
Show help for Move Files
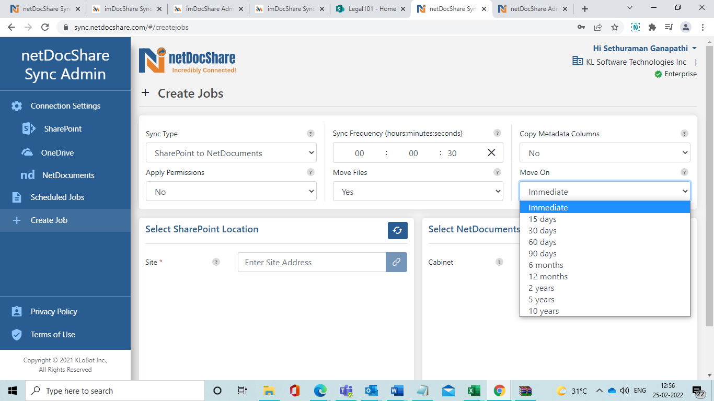497,172
